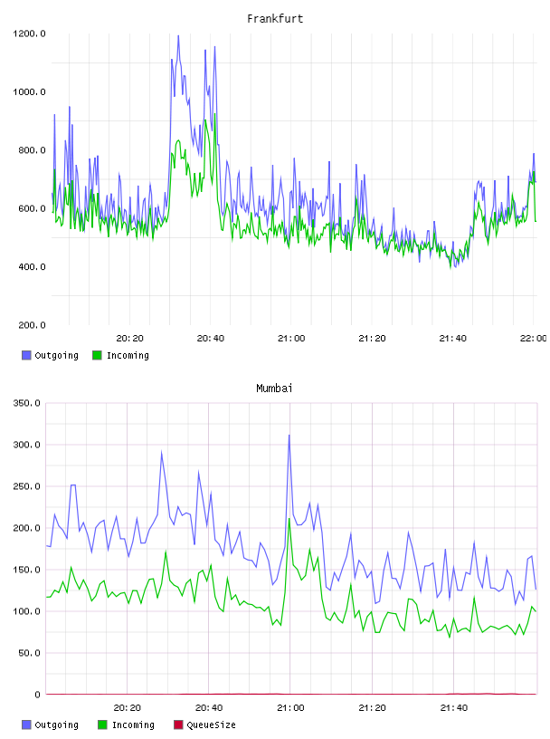Click the red QueueSize swatch in Mumbai legend

[178, 725]
